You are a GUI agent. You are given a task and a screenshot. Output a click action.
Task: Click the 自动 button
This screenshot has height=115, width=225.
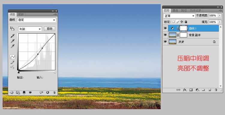pyautogui.click(x=49, y=29)
